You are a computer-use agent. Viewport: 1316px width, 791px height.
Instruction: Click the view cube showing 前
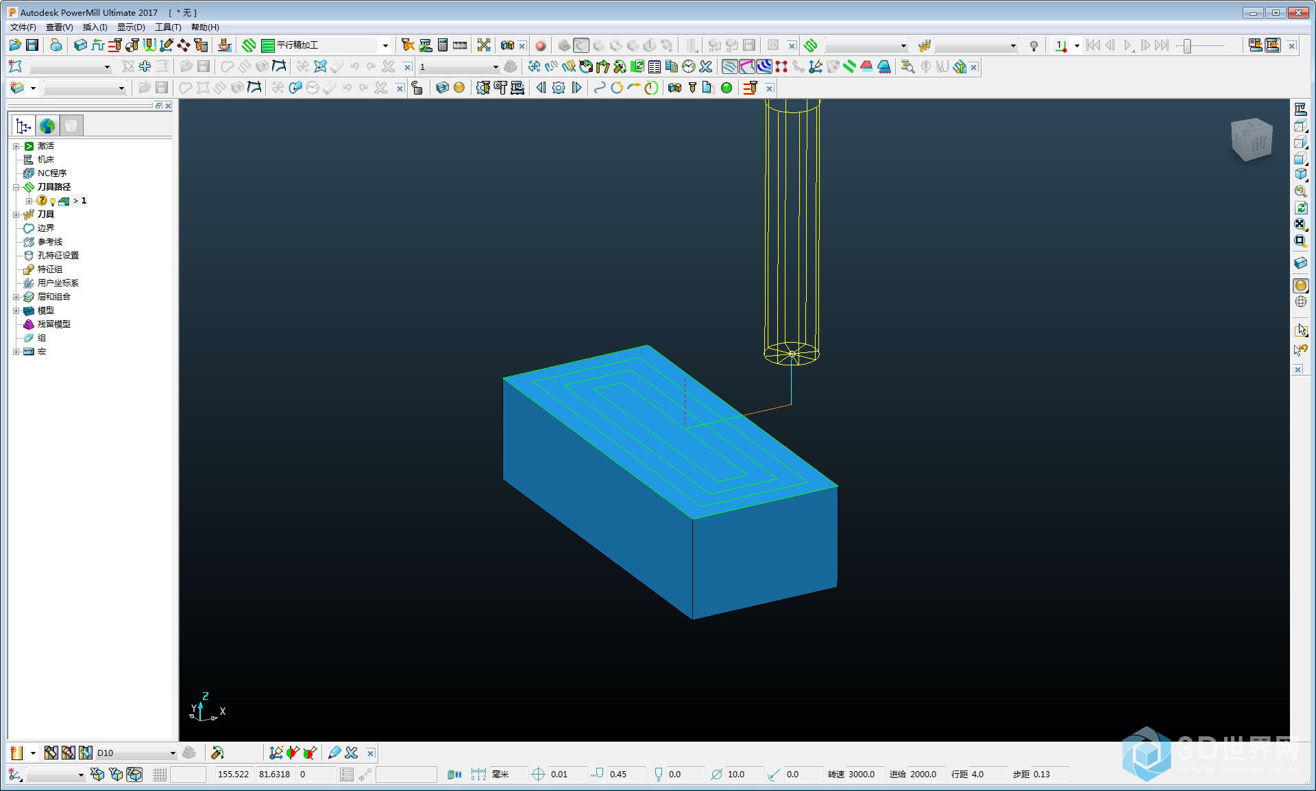point(1252,140)
